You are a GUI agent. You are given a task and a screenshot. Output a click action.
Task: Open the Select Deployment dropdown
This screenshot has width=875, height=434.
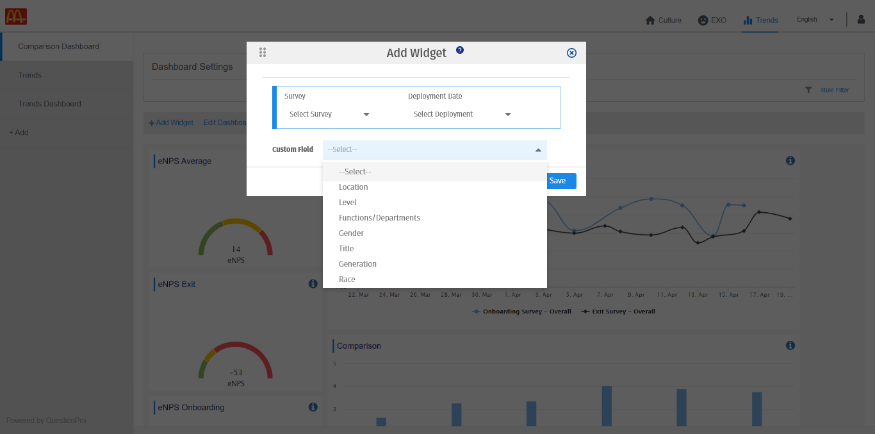pos(462,114)
